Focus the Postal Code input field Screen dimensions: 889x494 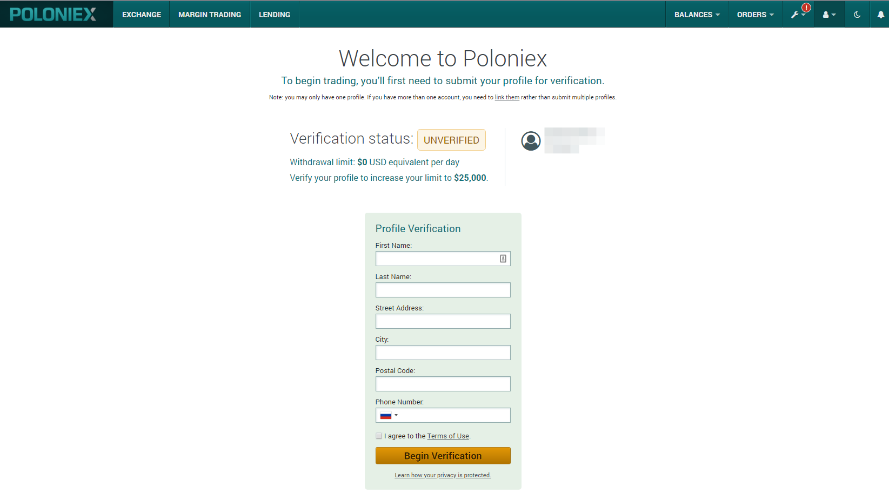[443, 384]
